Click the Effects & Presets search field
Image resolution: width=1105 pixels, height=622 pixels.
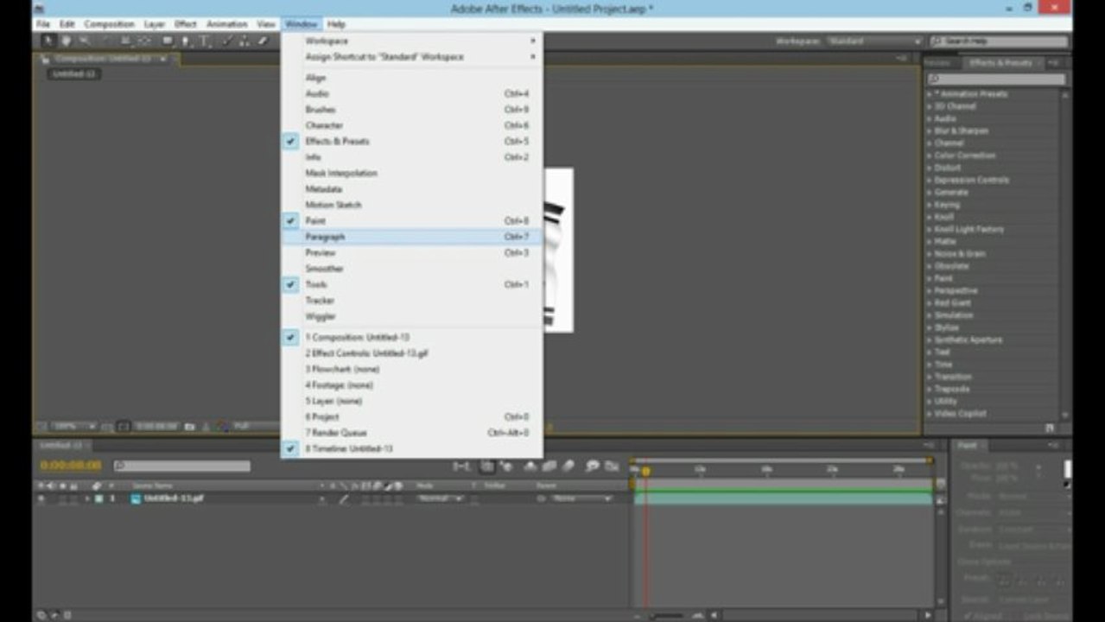(995, 79)
